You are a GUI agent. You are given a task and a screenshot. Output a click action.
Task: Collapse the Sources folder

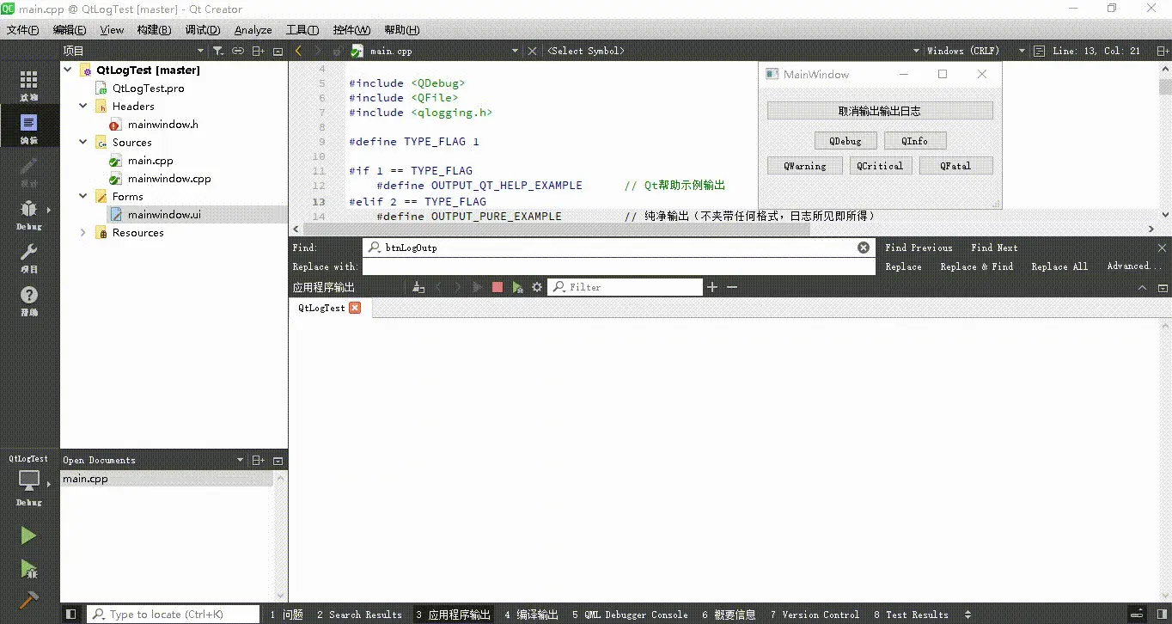83,143
